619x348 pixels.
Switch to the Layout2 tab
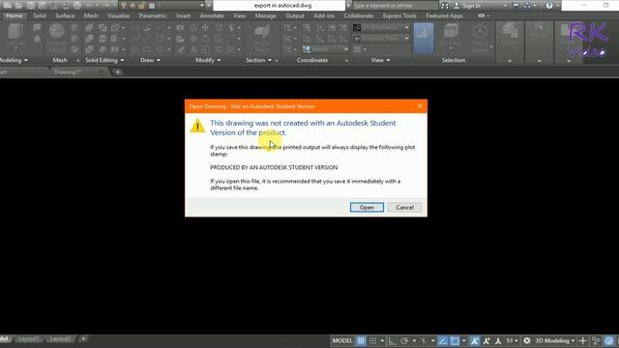[60, 338]
